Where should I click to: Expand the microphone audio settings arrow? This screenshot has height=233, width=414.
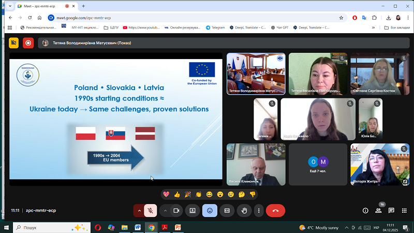(x=139, y=211)
